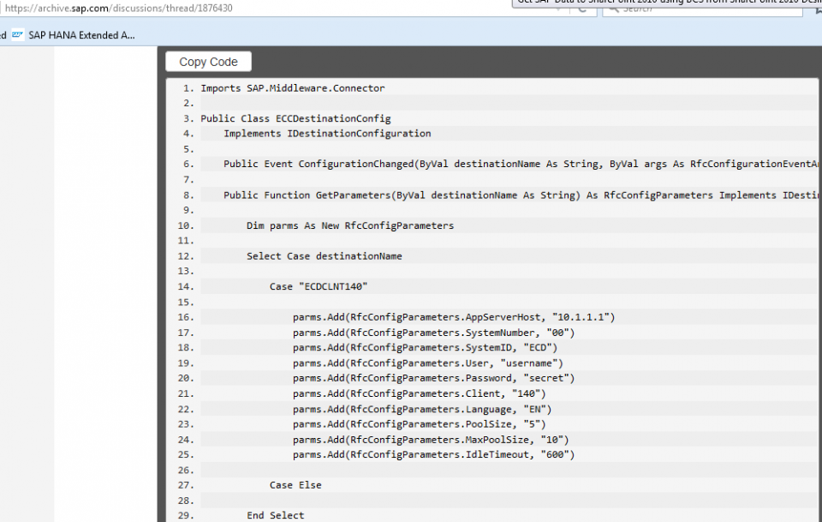Click the archive.sap.com address bar

pos(257,9)
